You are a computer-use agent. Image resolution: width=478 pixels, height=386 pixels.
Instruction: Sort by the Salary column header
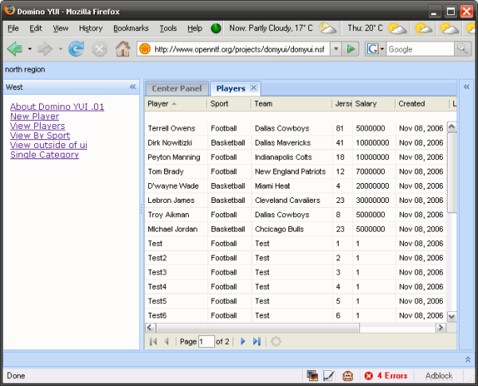click(374, 103)
